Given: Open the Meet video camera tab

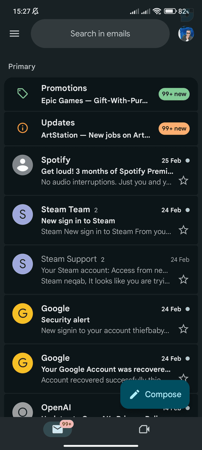Looking at the screenshot, I should [144, 429].
